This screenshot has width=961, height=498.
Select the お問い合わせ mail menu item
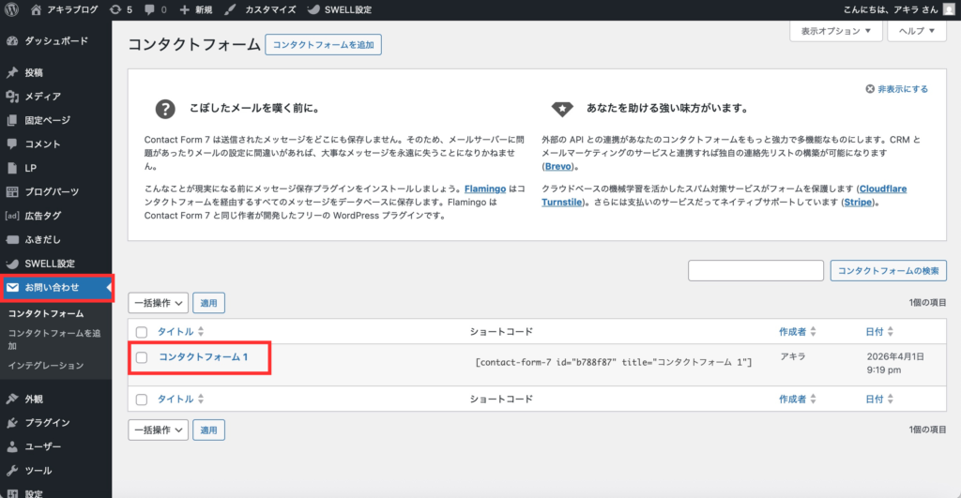(x=52, y=287)
